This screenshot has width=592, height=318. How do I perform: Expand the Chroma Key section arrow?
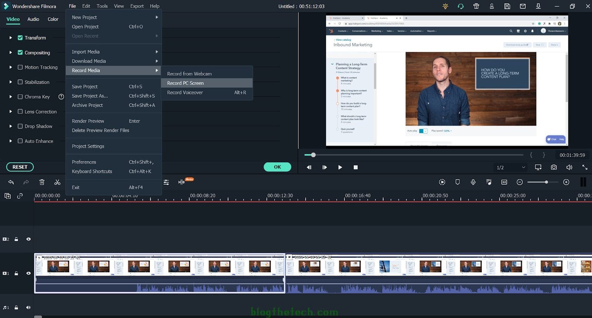tap(10, 97)
